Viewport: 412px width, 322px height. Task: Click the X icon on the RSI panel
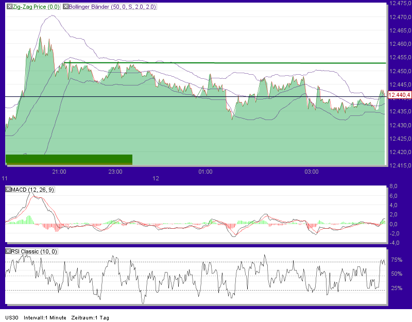click(x=7, y=251)
